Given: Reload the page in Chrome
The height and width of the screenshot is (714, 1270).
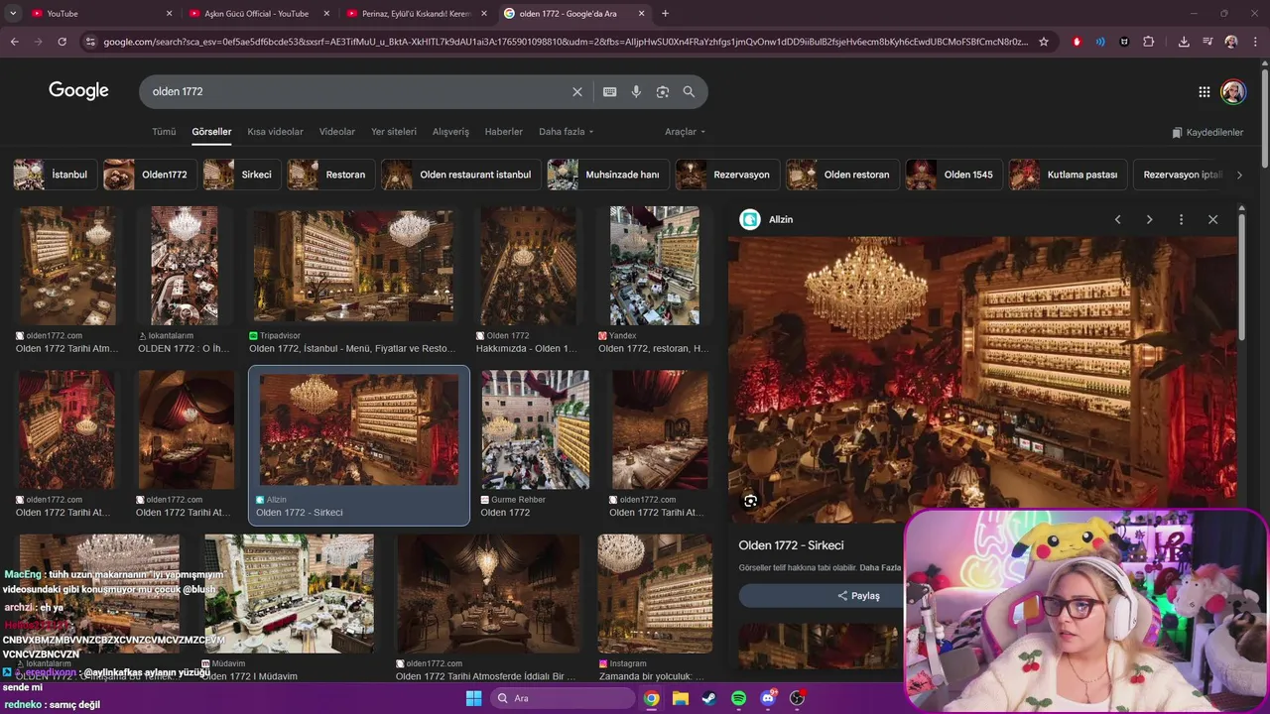Looking at the screenshot, I should 62,42.
